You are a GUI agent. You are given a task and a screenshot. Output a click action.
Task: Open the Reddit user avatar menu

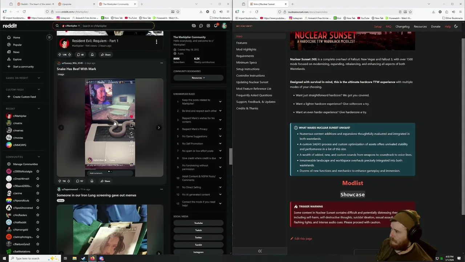tap(224, 26)
